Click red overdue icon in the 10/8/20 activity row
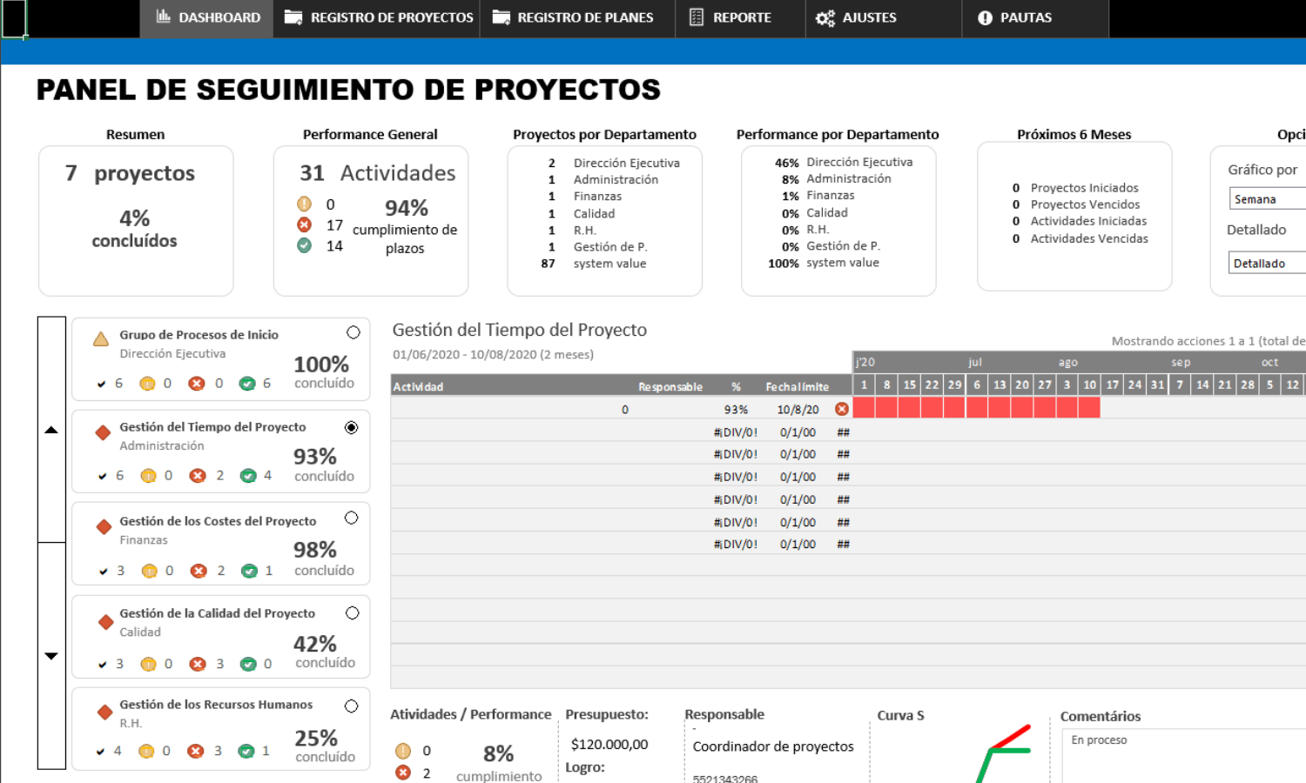 coord(841,409)
